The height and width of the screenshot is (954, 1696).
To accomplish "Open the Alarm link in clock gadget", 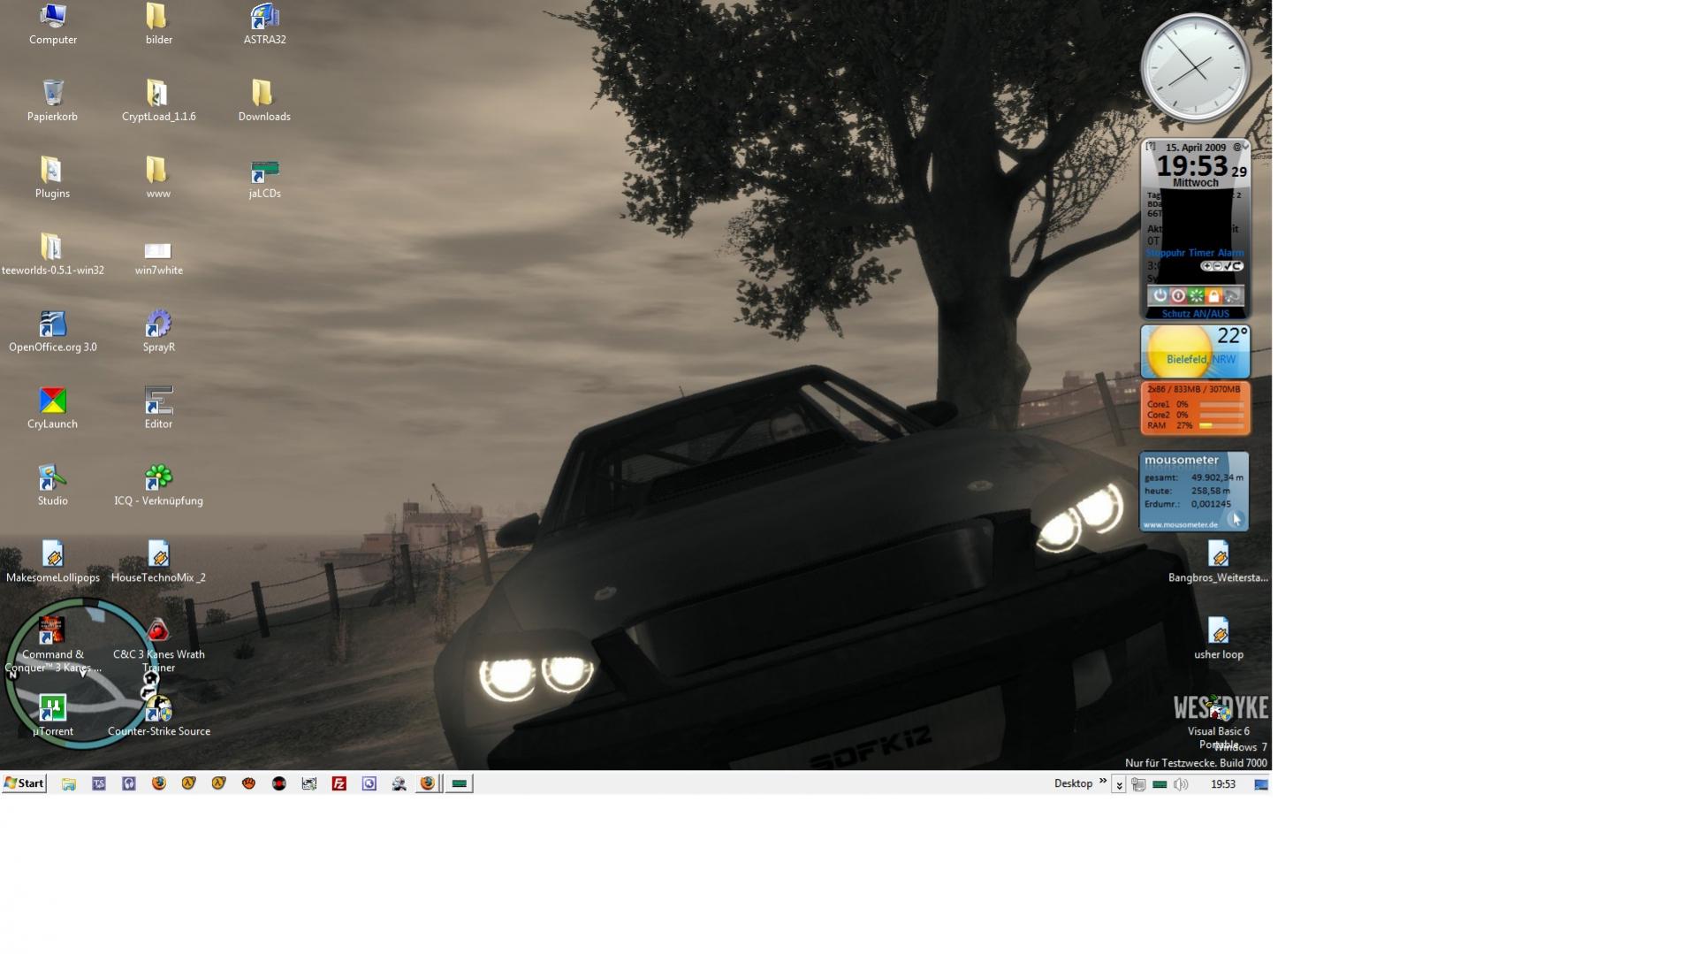I will [1230, 253].
